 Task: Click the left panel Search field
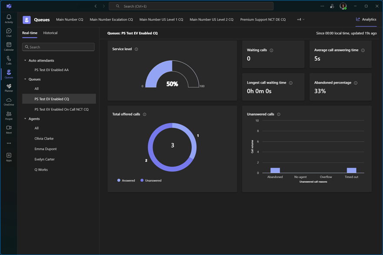pos(58,47)
